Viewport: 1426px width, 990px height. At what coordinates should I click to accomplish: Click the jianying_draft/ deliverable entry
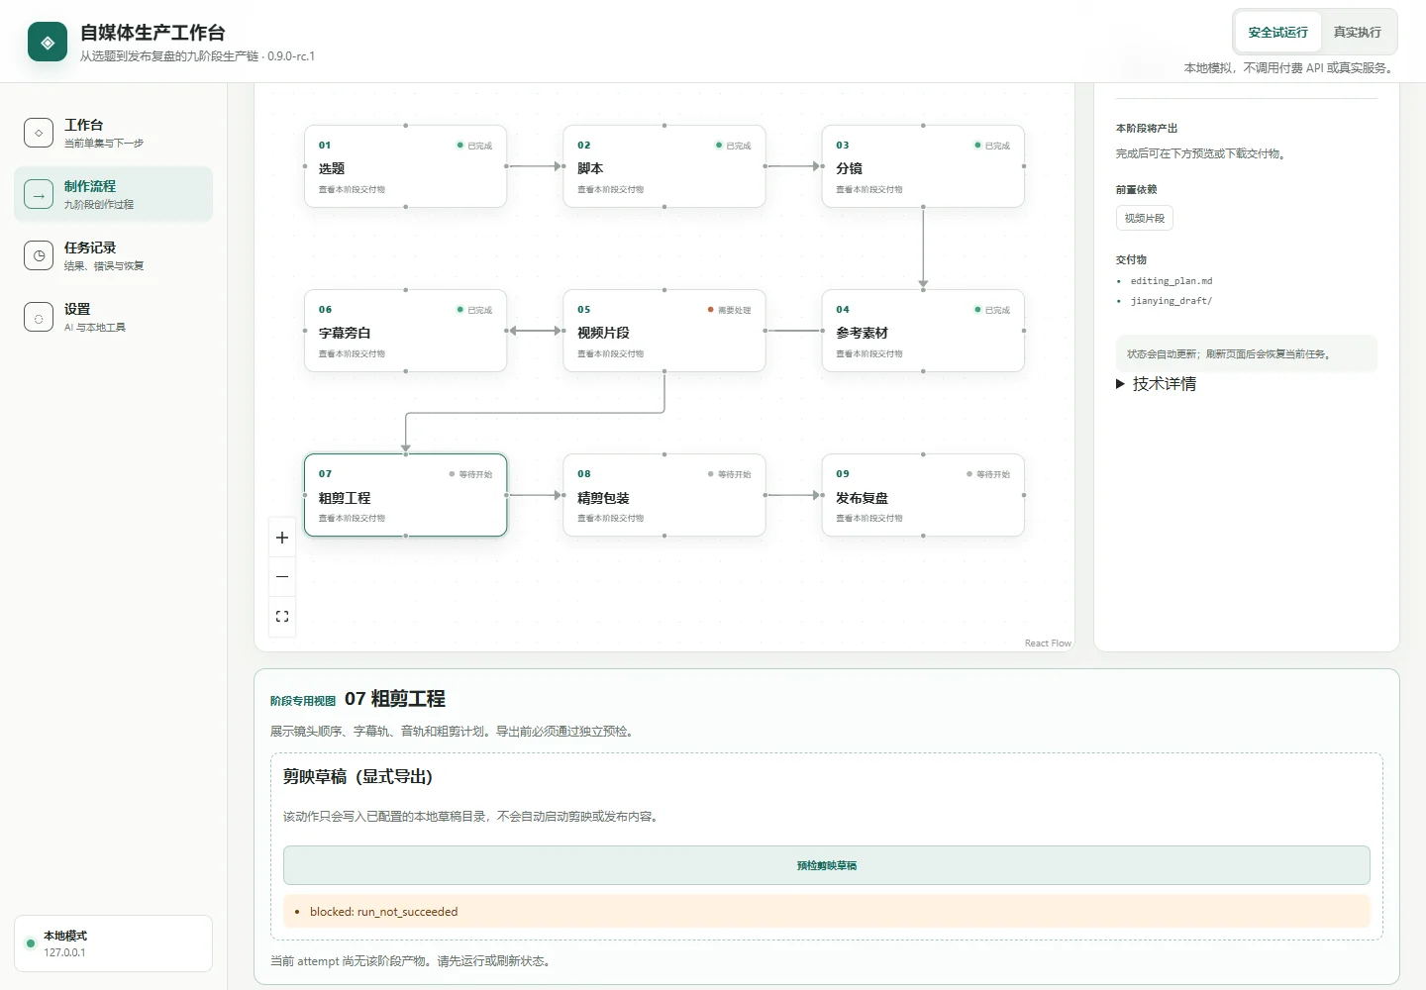(1171, 301)
